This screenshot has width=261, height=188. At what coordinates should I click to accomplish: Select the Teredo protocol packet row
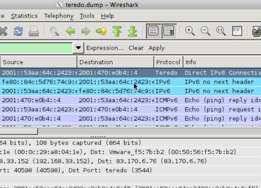pos(130,73)
